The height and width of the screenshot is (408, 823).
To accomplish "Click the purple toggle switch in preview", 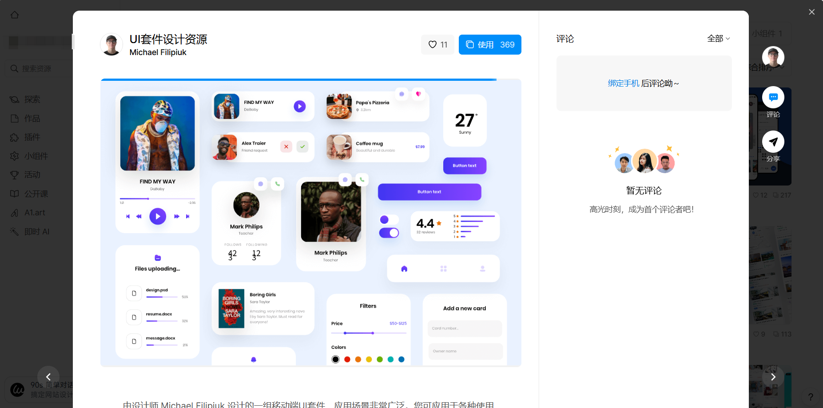I will (389, 233).
